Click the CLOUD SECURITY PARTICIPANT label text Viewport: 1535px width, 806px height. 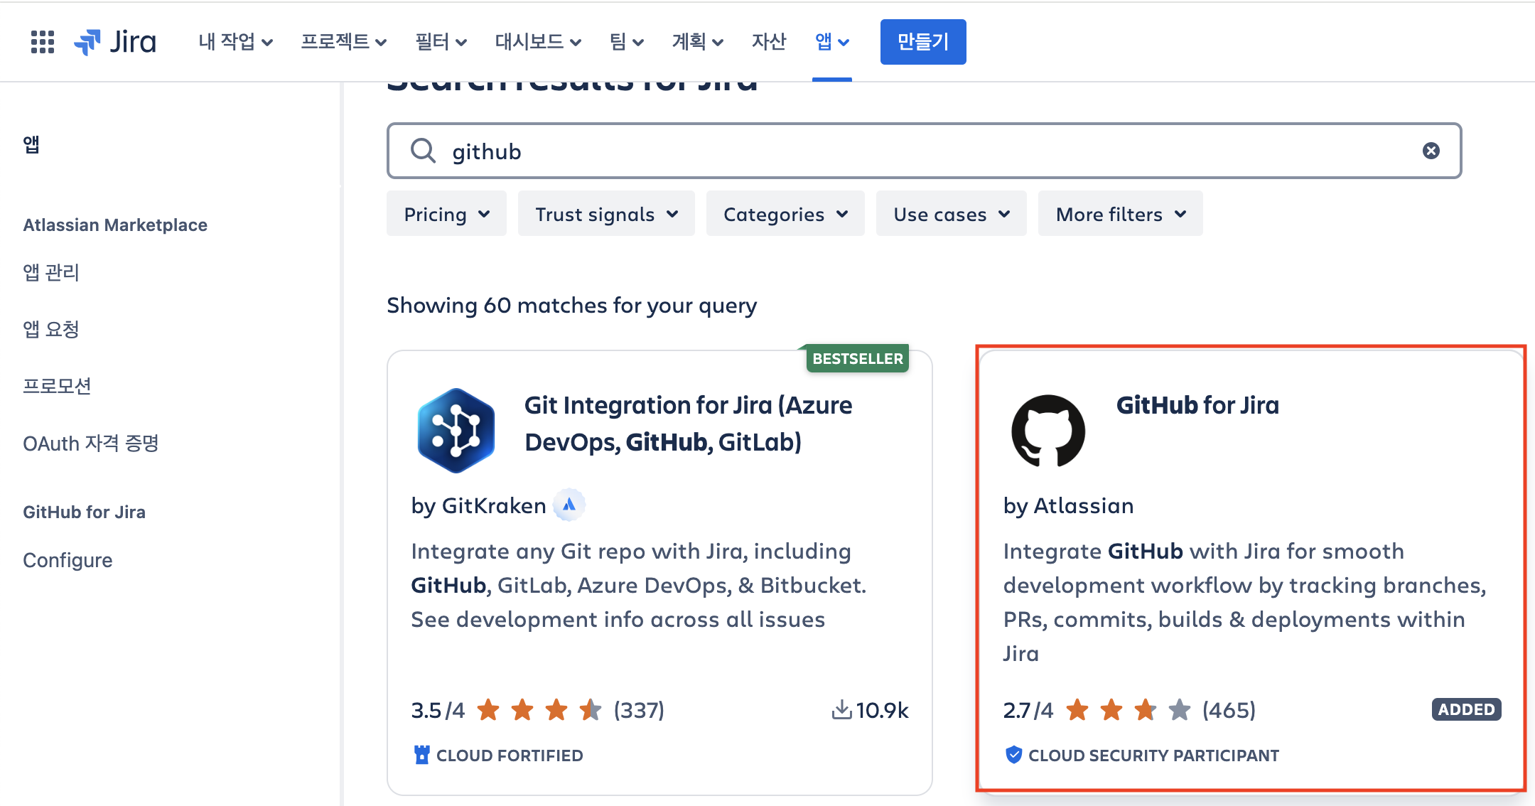point(1153,755)
